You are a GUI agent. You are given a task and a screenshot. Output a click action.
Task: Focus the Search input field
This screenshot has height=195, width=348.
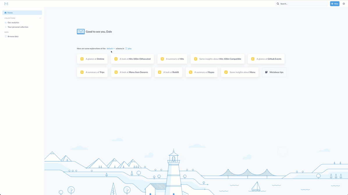click(303, 4)
